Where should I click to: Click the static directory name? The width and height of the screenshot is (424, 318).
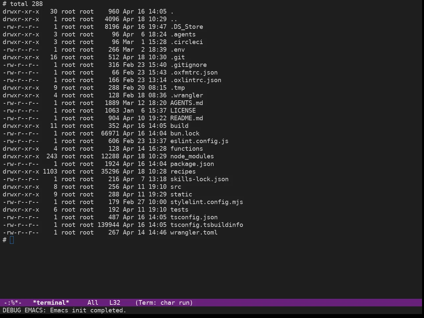(181, 194)
